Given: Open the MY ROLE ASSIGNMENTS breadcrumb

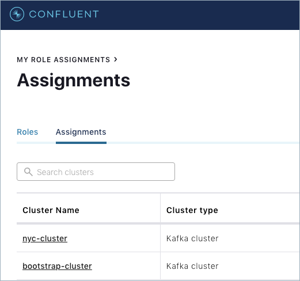Looking at the screenshot, I should 63,60.
